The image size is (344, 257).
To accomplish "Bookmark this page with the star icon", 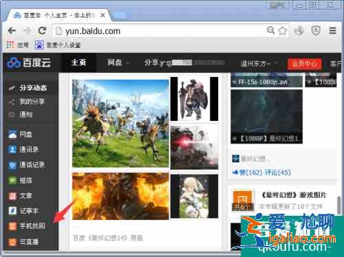I will [x=283, y=30].
